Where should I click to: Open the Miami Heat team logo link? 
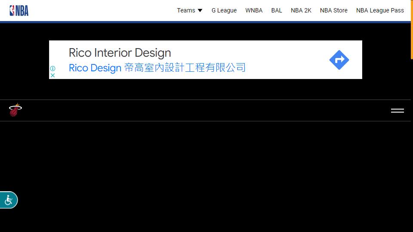(x=15, y=110)
